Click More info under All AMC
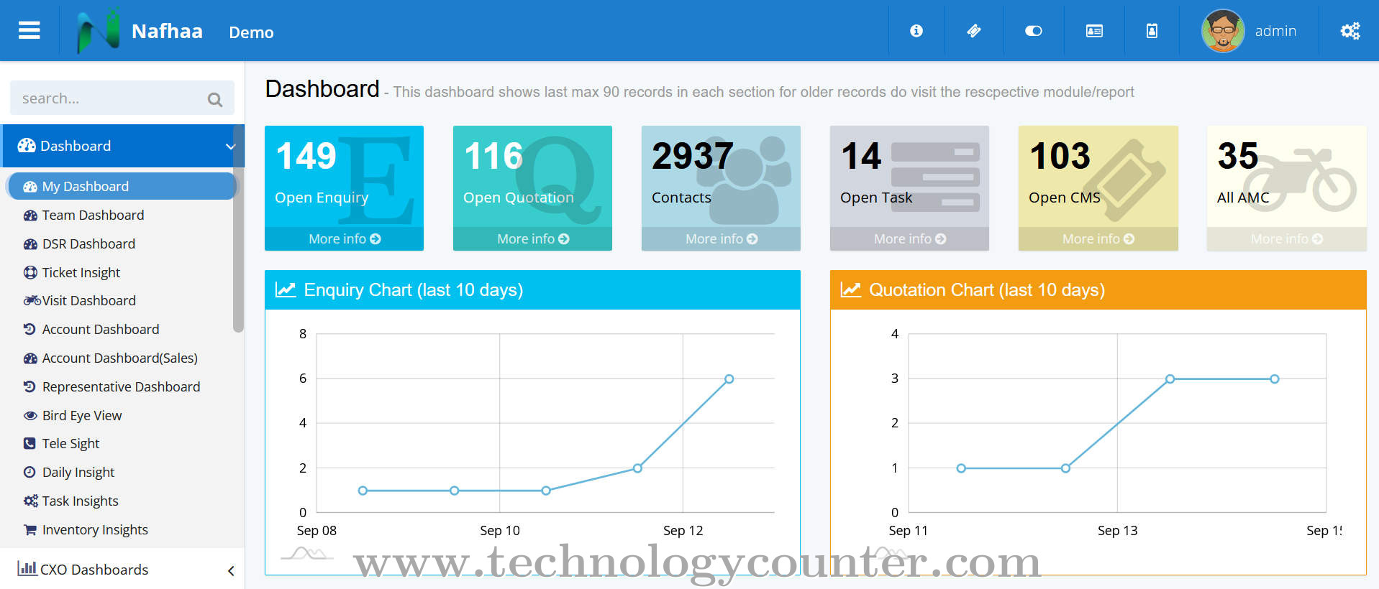Image resolution: width=1379 pixels, height=589 pixels. pyautogui.click(x=1287, y=239)
